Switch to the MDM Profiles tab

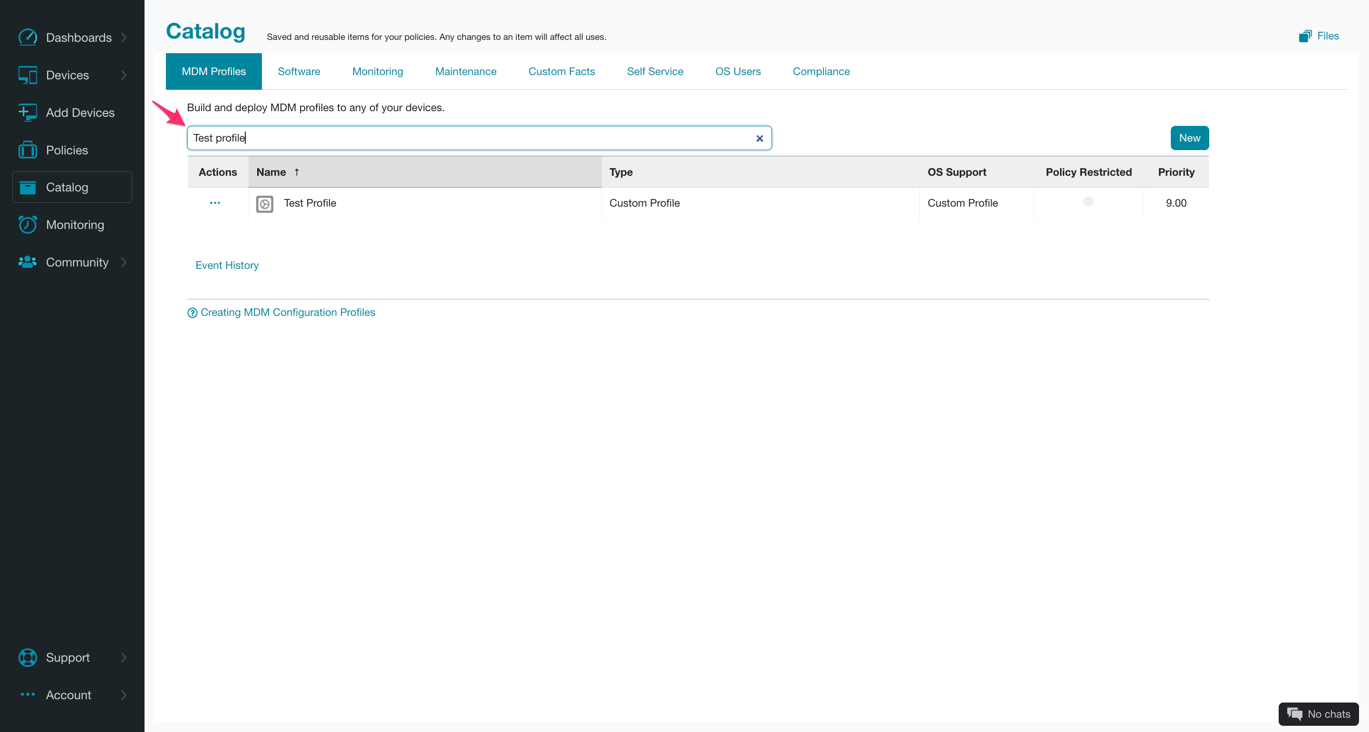pos(213,71)
